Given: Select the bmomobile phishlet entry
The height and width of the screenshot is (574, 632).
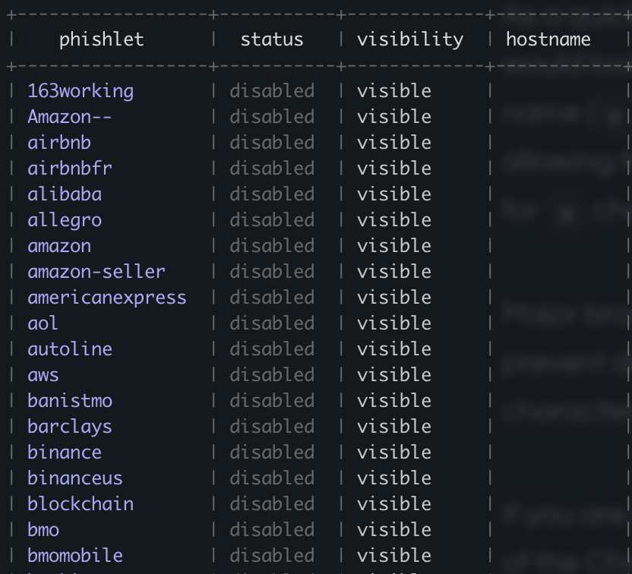Looking at the screenshot, I should click(75, 556).
